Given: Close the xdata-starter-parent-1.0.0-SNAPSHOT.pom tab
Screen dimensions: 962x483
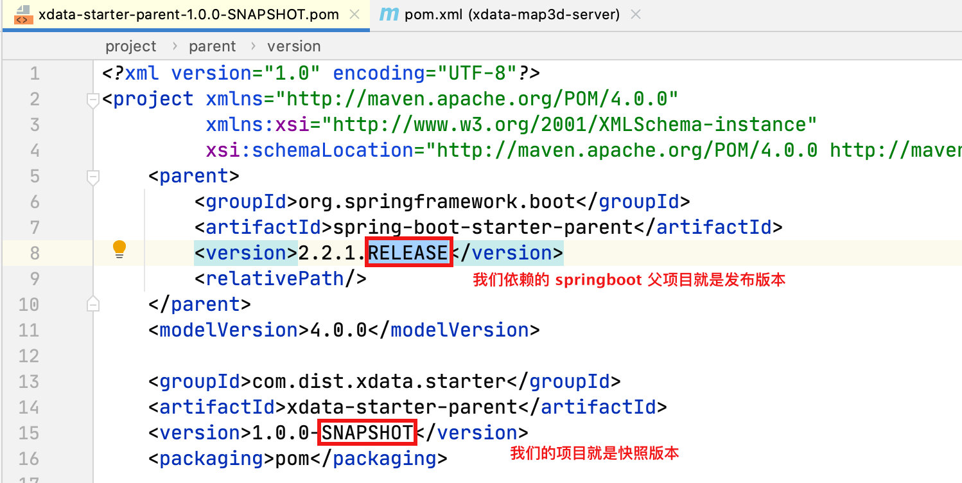Looking at the screenshot, I should (x=355, y=14).
